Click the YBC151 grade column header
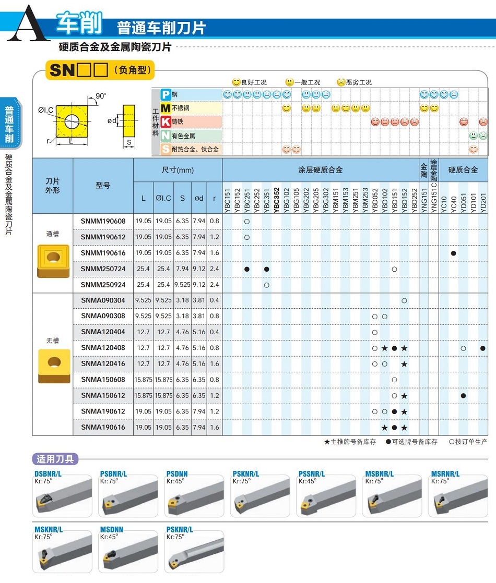 (x=228, y=200)
